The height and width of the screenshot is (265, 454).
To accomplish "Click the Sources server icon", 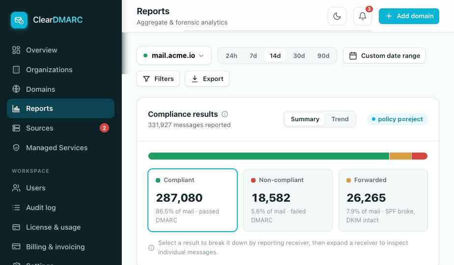I will [x=16, y=128].
